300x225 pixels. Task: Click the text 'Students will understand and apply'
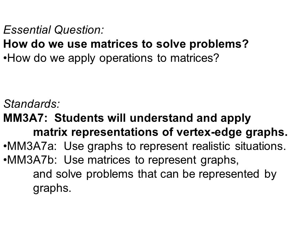tap(152, 118)
